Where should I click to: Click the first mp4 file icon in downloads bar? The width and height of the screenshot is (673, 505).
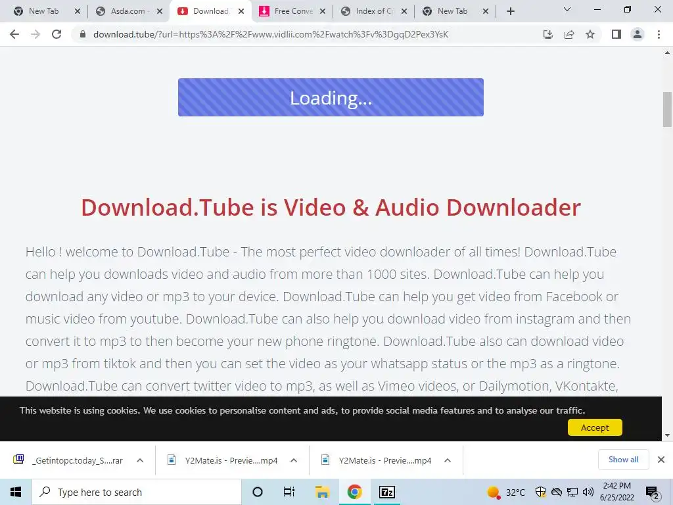tap(172, 460)
